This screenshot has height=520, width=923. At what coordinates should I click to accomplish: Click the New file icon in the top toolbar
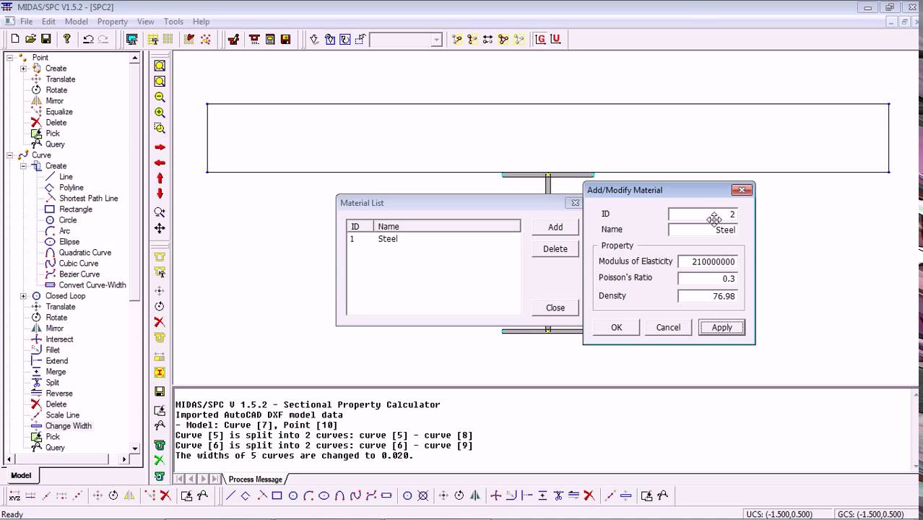[x=14, y=39]
